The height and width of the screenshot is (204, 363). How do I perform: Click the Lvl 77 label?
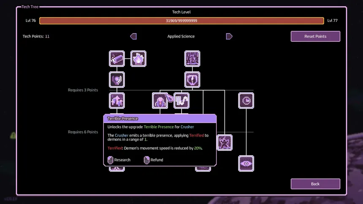[333, 21]
